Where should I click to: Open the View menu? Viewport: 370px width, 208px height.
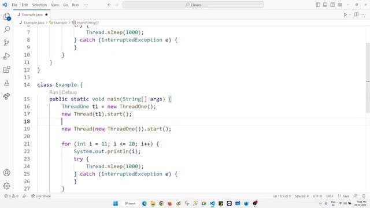click(x=55, y=5)
